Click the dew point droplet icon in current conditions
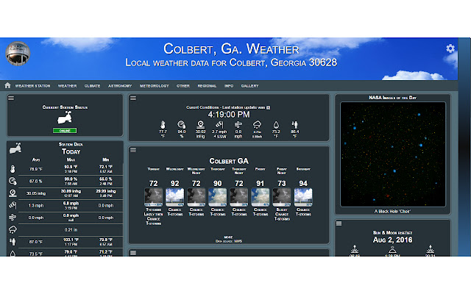Viewport: 471px width, 294px height. 276,125
